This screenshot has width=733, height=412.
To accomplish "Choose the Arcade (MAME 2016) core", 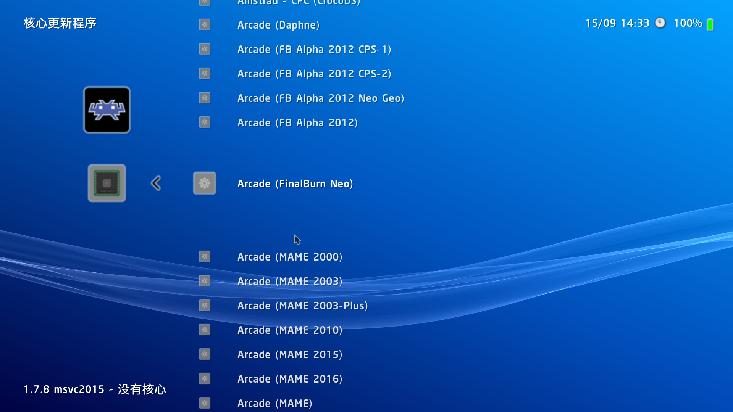I will coord(290,379).
